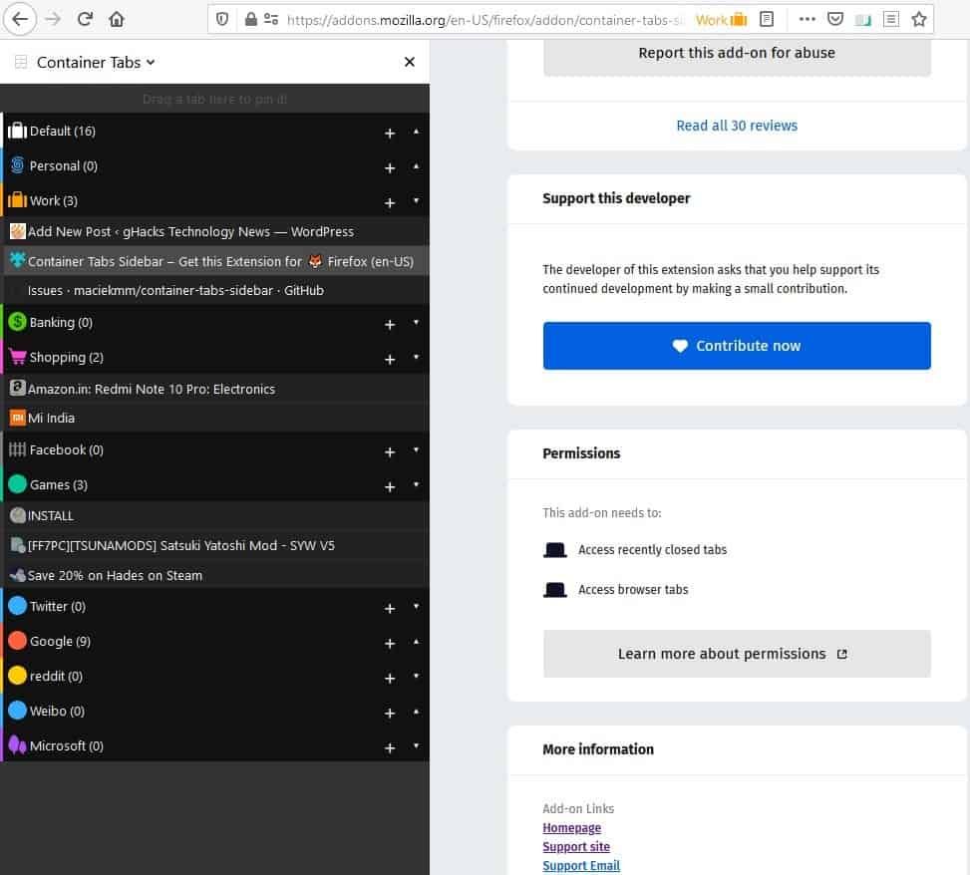Toggle the Banking container arrow
Viewport: 970px width, 875px height.
point(417,322)
